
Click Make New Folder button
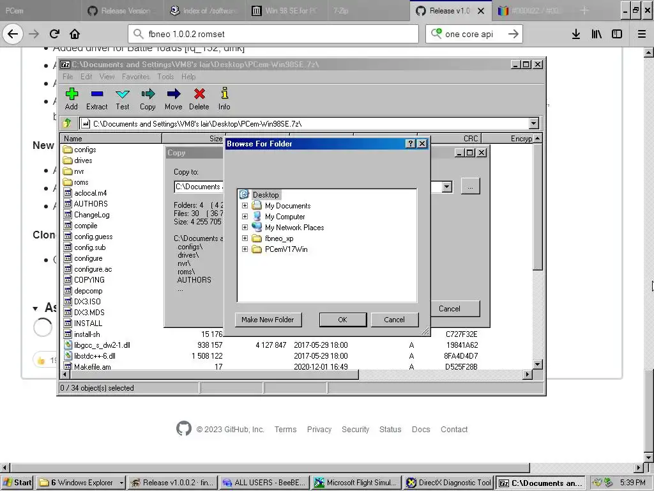pos(268,320)
